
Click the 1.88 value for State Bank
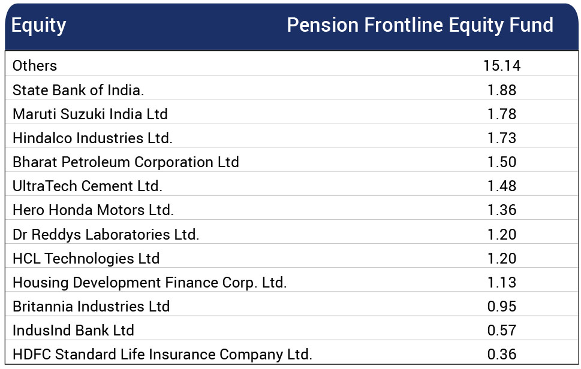tap(502, 90)
